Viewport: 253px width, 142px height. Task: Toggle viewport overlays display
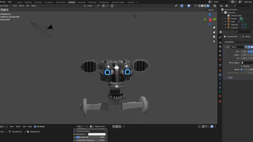click(x=189, y=6)
